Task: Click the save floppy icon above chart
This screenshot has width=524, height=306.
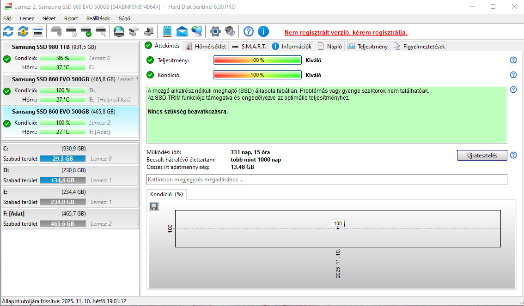Action: [154, 206]
